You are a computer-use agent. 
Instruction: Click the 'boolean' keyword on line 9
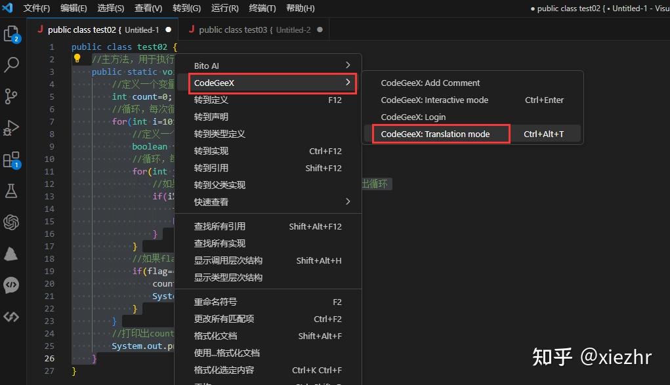click(x=150, y=146)
